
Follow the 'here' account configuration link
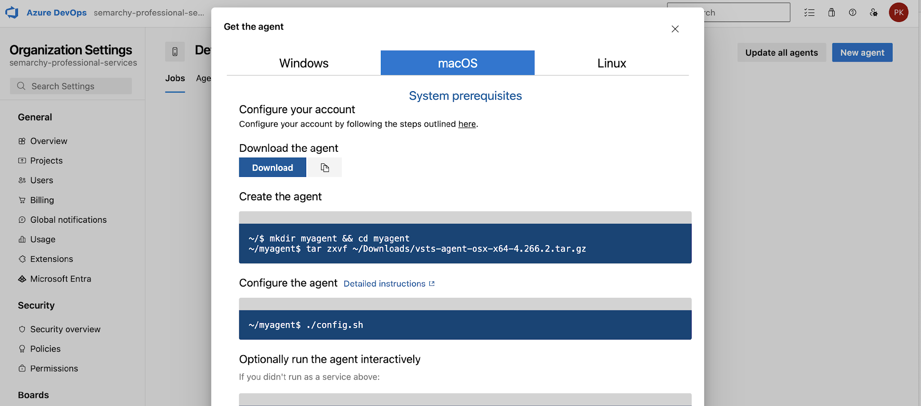point(467,124)
